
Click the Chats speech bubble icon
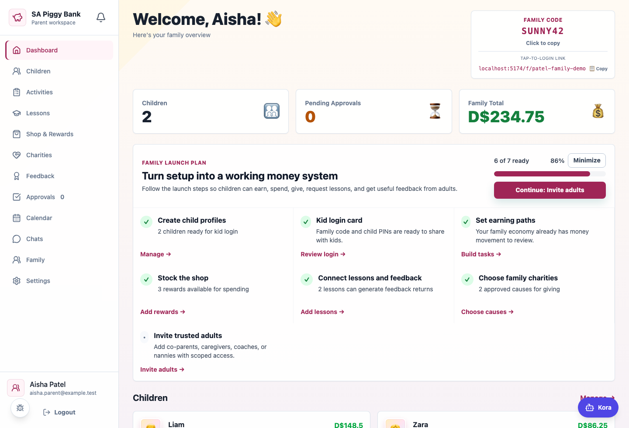pos(17,239)
